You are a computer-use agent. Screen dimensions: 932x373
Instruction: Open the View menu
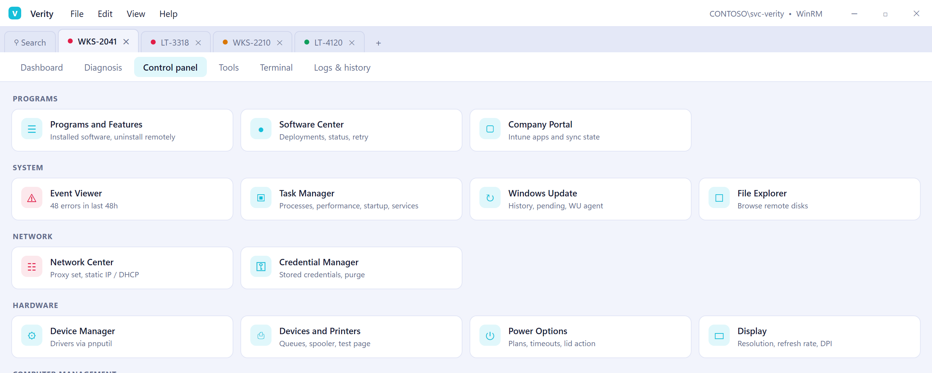coord(136,14)
